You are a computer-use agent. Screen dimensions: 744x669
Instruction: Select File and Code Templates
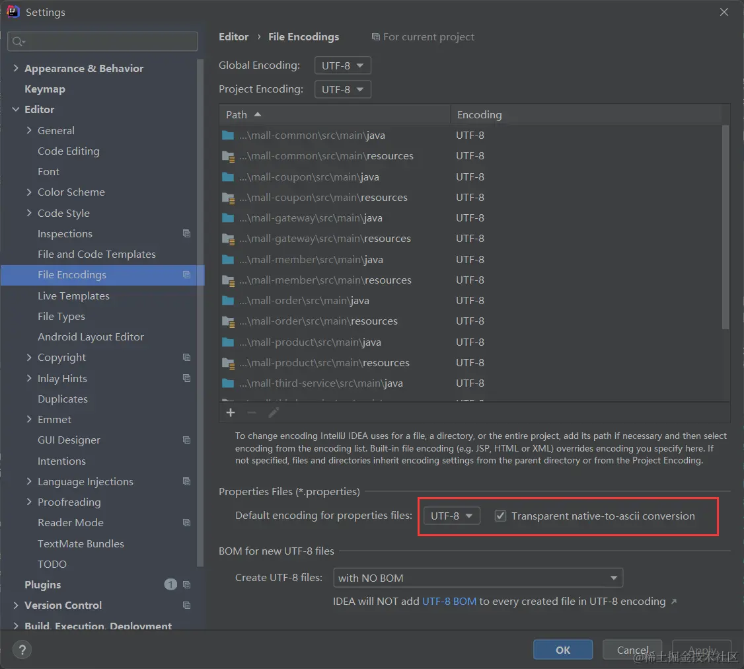[96, 254]
